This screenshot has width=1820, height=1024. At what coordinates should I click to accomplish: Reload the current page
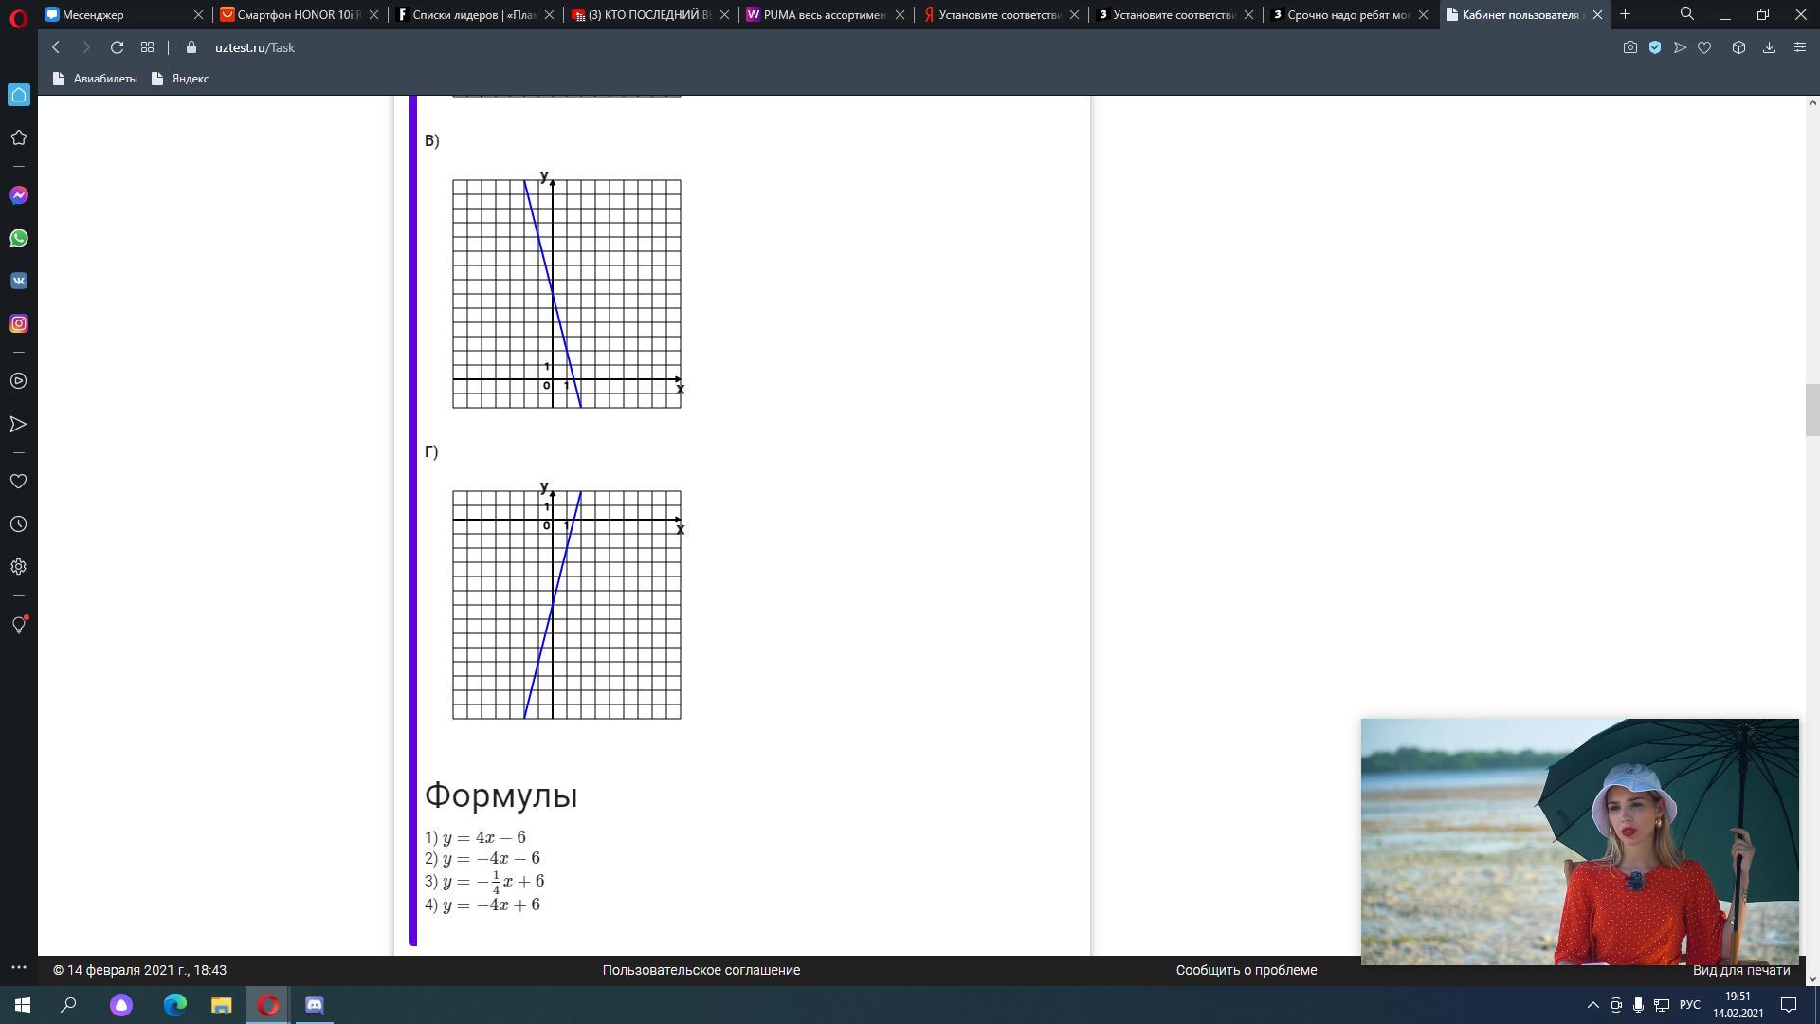pyautogui.click(x=117, y=47)
